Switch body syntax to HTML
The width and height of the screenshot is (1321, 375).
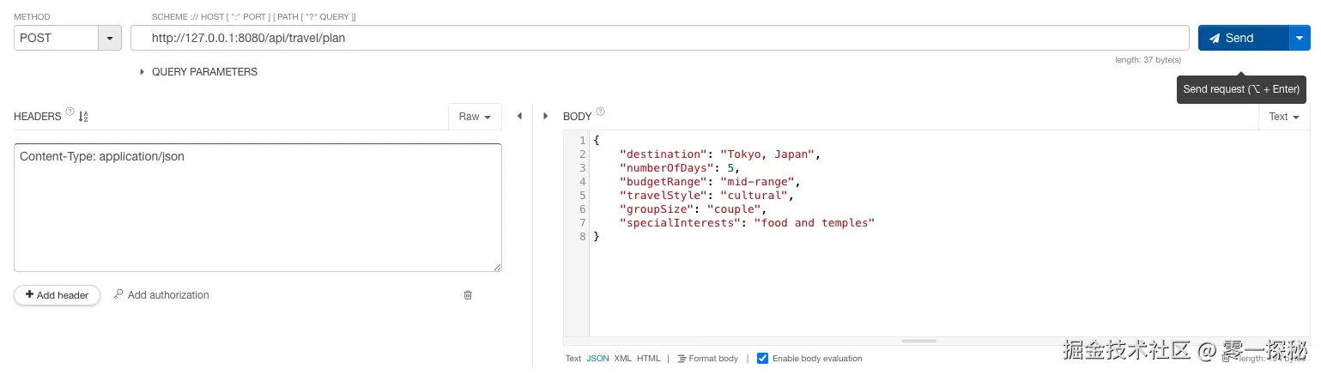(x=648, y=359)
